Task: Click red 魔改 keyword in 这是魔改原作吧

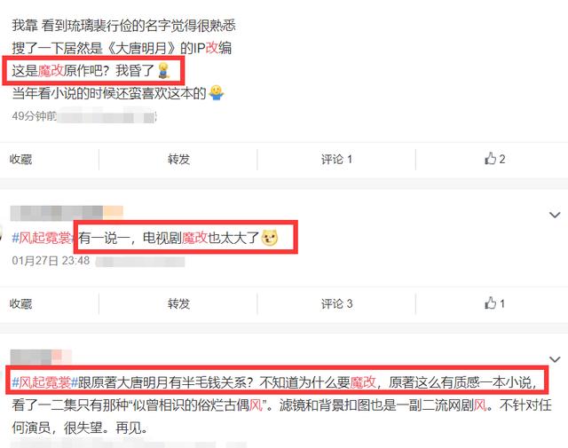Action: point(51,70)
